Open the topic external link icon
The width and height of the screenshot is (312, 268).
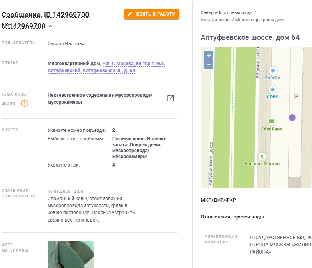170,98
